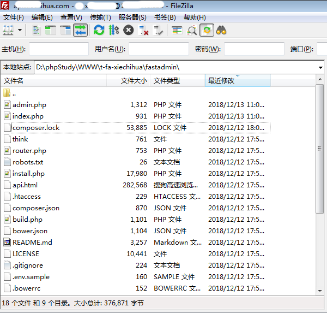Click the file list vertical scrollbar thumb
327x313 pixels.
(x=320, y=149)
